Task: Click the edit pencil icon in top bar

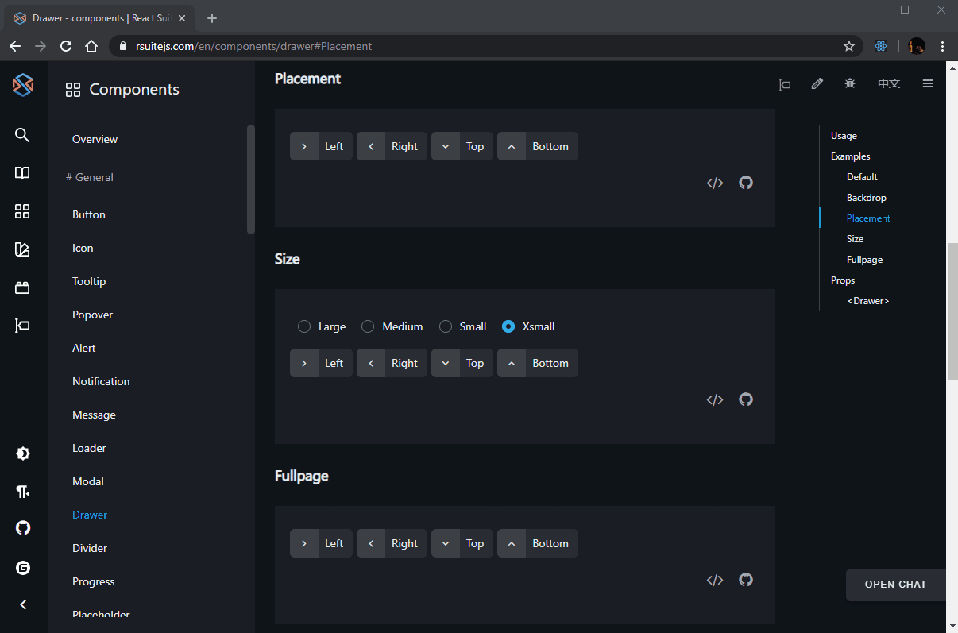Action: coord(817,83)
